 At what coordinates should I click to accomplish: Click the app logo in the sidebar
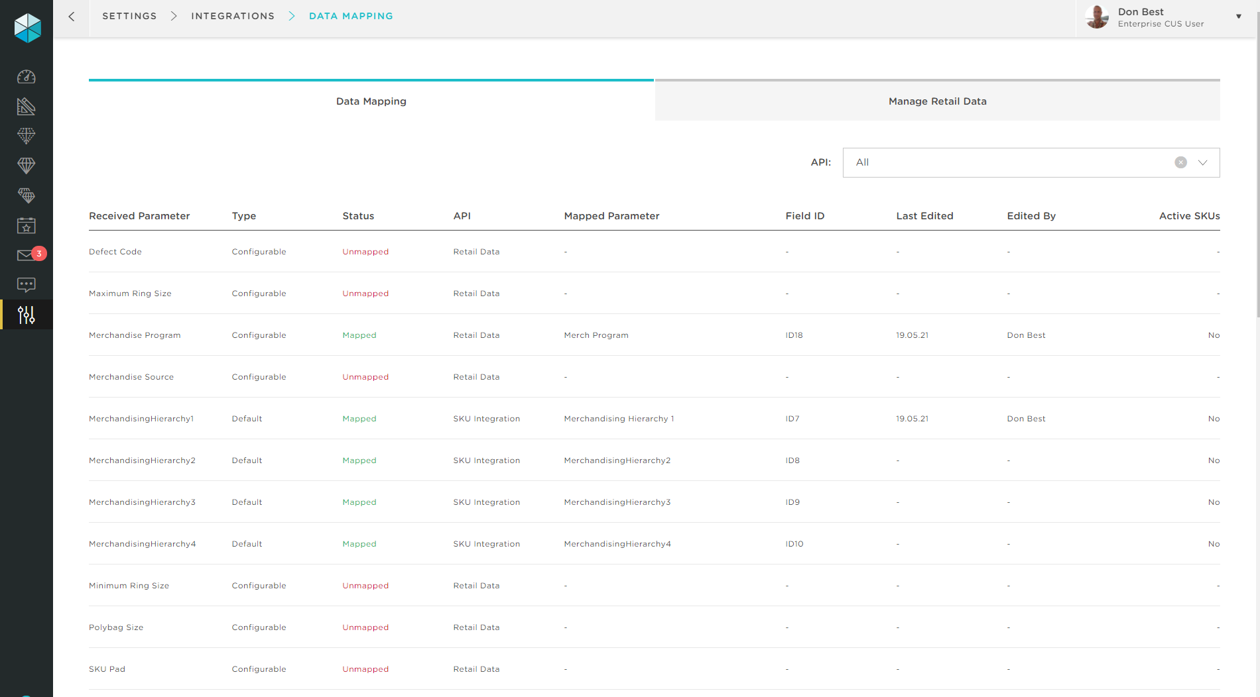[27, 28]
